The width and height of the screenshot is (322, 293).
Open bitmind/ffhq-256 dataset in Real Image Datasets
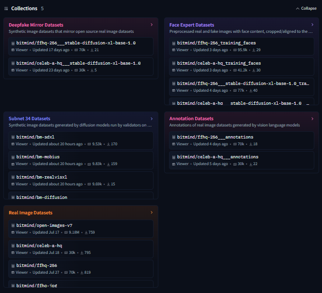(x=81, y=269)
